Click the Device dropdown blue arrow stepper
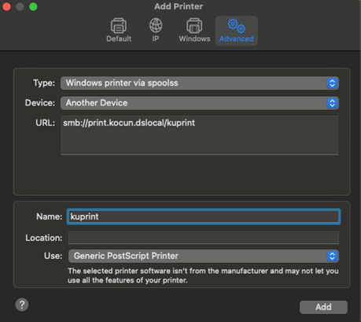The image size is (361, 322). (332, 103)
